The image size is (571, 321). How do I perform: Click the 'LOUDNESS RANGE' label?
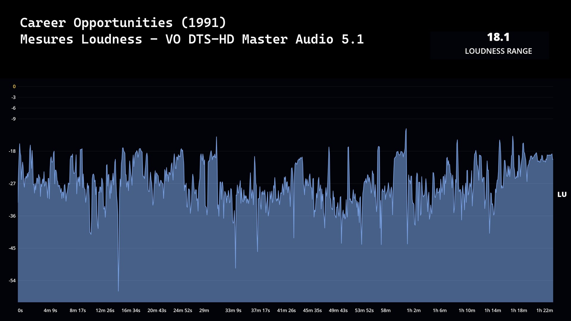498,51
